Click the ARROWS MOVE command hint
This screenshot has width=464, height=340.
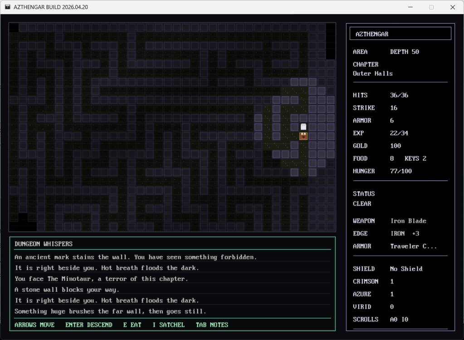pos(34,325)
